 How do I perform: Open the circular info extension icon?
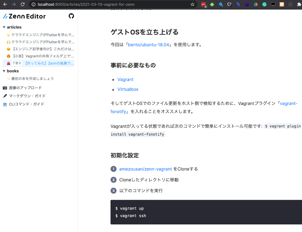(x=230, y=4)
